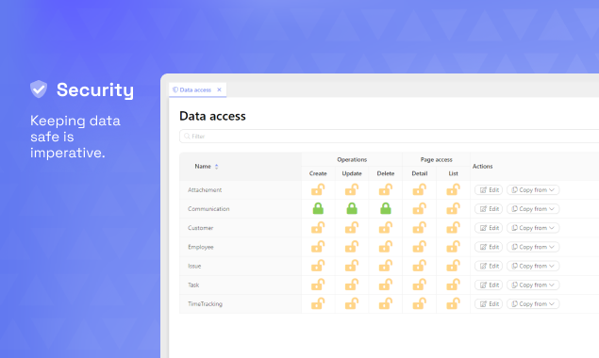Toggle List page lock for Attachement

point(453,189)
